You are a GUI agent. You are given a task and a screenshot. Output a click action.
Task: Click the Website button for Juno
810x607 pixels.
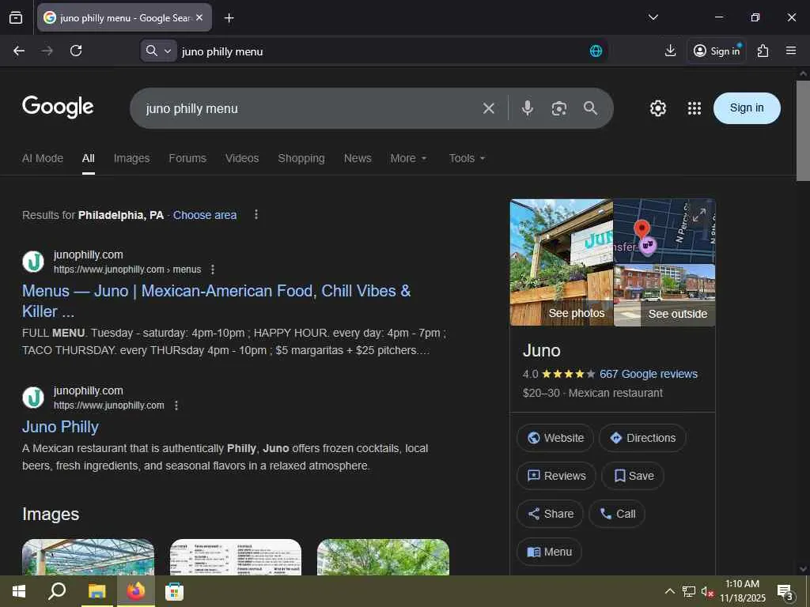tap(555, 438)
